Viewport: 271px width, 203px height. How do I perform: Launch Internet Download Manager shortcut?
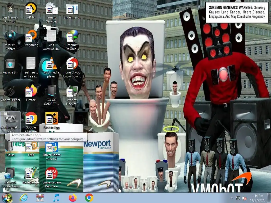pos(72,40)
